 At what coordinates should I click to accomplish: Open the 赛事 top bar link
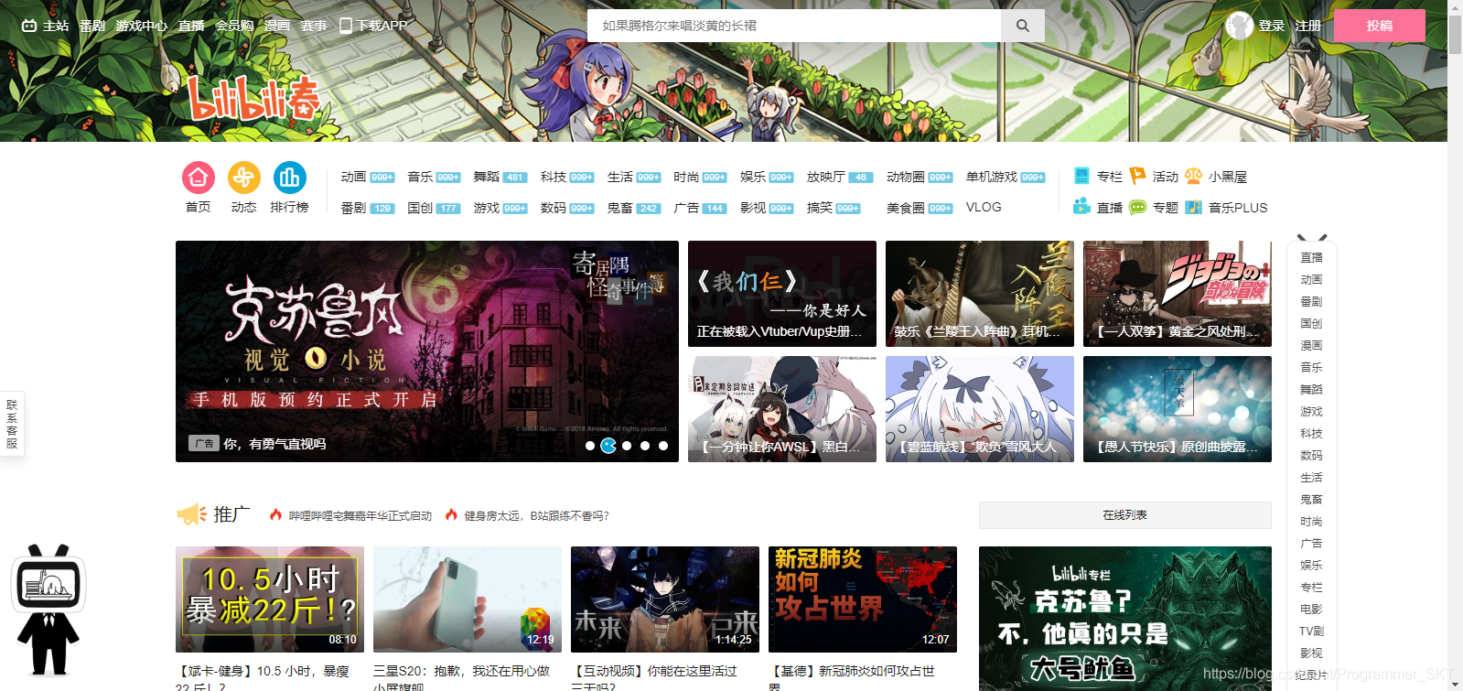(x=314, y=26)
